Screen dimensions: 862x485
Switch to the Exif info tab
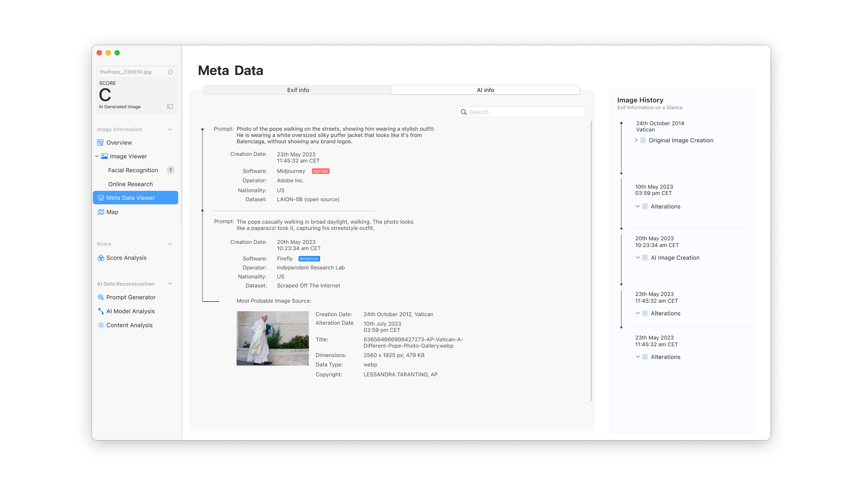pyautogui.click(x=298, y=90)
